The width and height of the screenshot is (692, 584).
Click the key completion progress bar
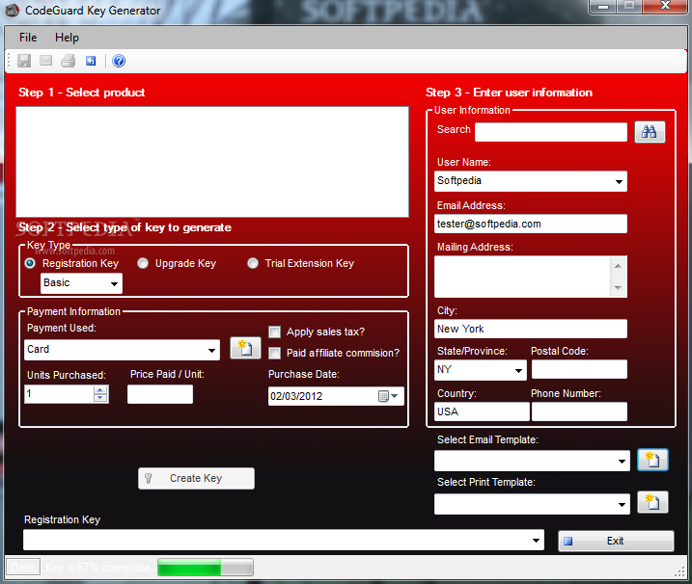(206, 568)
